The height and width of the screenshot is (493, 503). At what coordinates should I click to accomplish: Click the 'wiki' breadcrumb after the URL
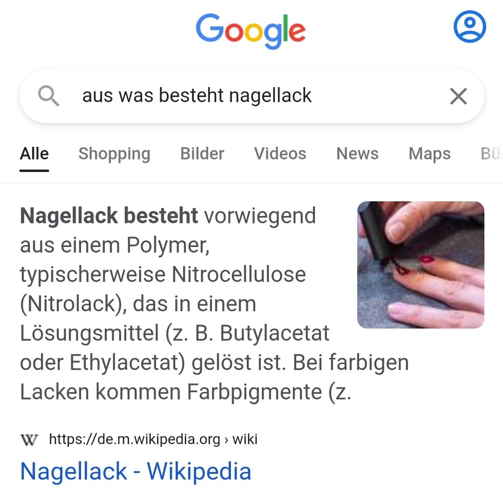245,440
